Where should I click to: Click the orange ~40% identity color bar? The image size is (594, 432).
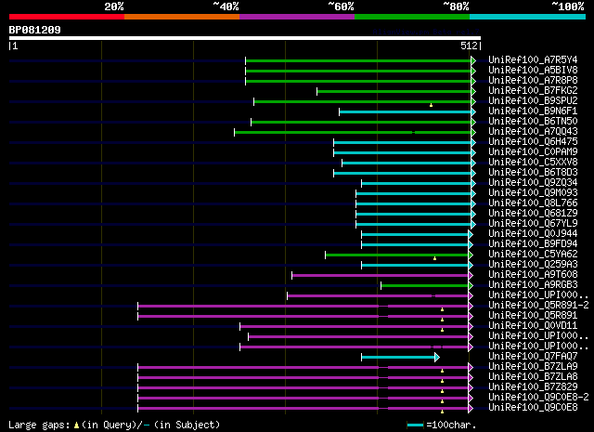click(182, 17)
